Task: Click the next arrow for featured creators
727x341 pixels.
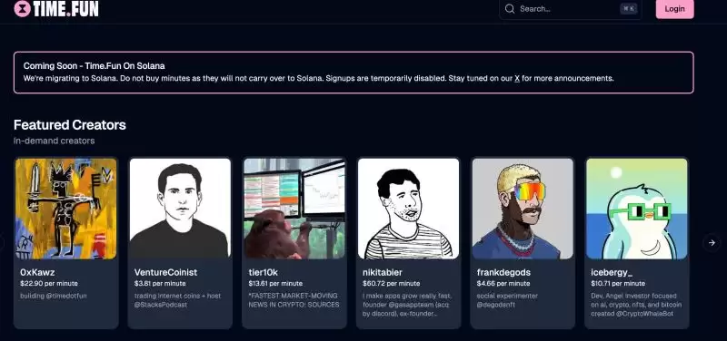Action: coord(712,242)
